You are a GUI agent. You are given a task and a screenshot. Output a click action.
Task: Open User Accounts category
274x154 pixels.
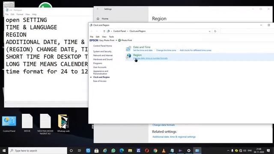[100, 67]
